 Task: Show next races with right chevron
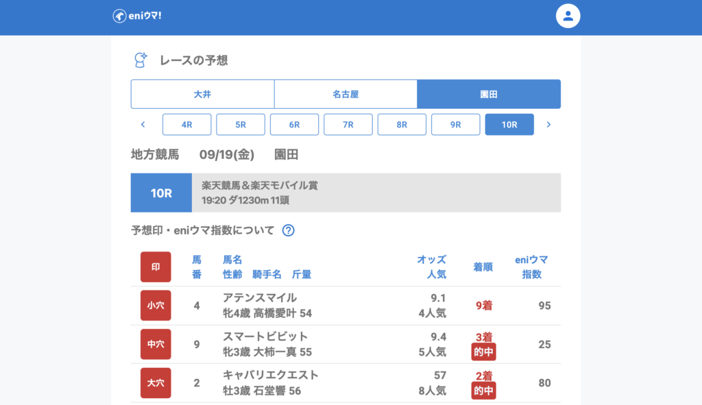coord(548,125)
